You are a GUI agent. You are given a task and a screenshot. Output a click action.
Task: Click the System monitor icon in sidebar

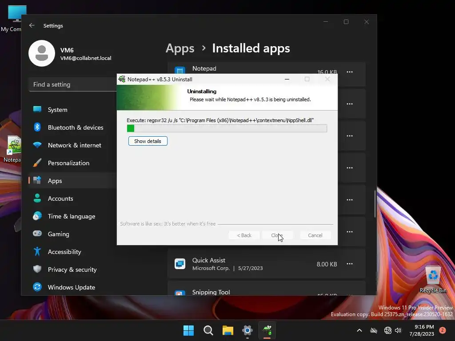point(37,109)
